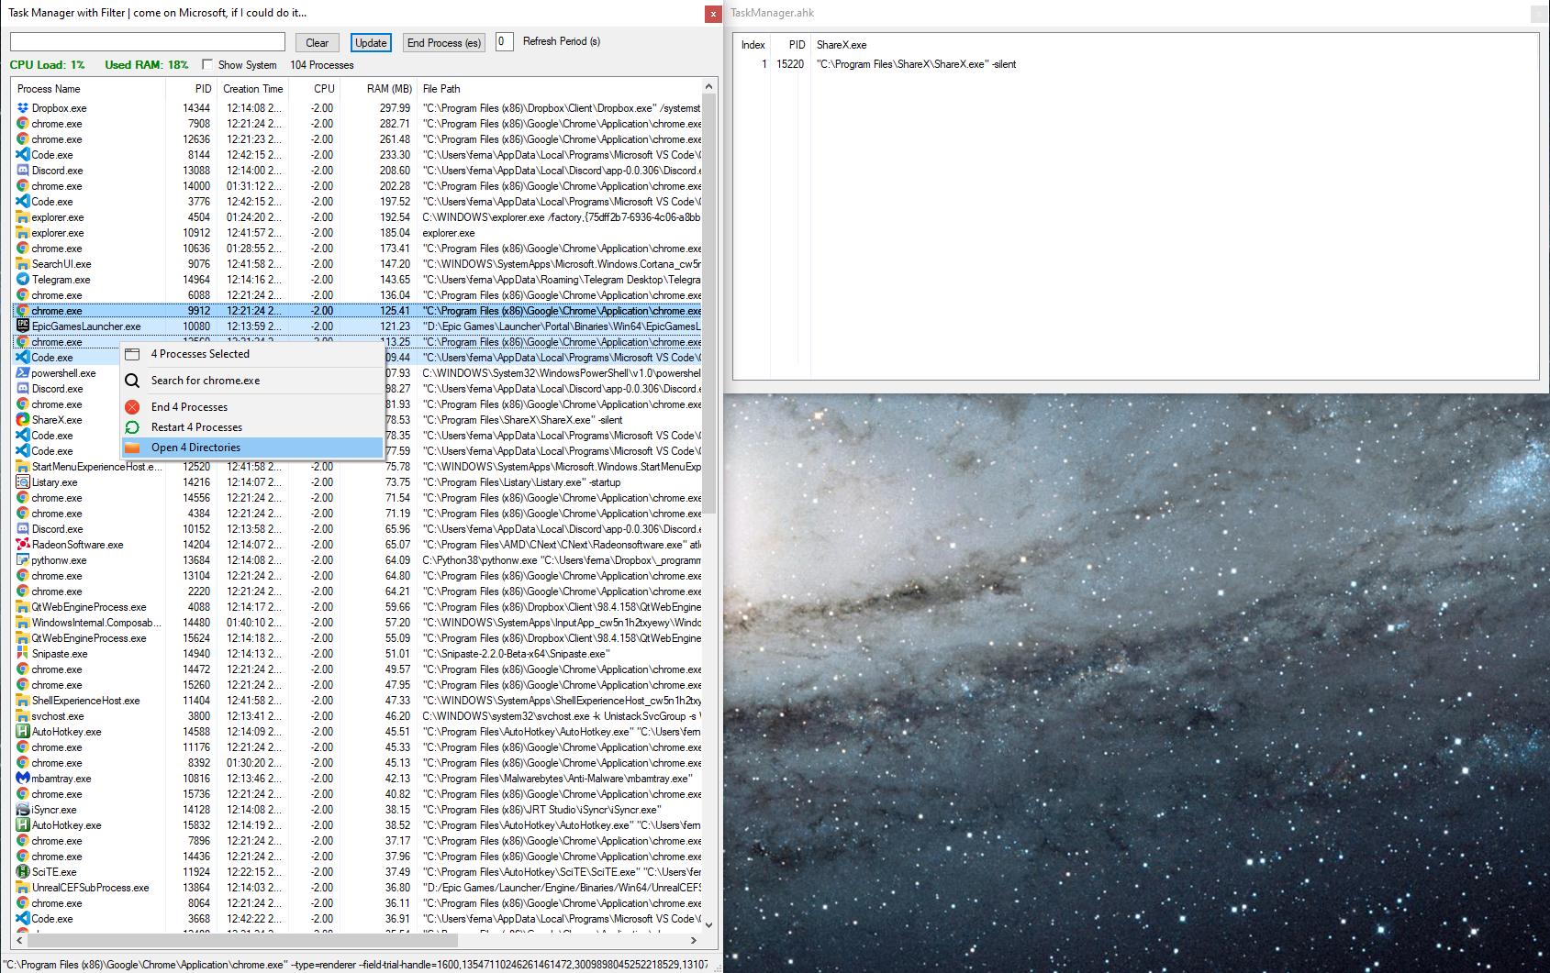Sort by PID column header in Task Manager
This screenshot has width=1550, height=973.
click(x=191, y=89)
